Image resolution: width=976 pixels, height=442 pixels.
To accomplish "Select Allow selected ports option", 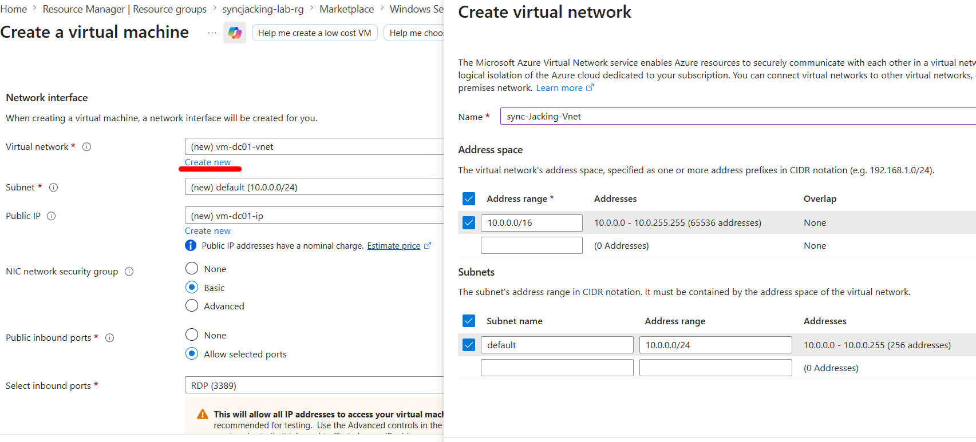I will 192,354.
